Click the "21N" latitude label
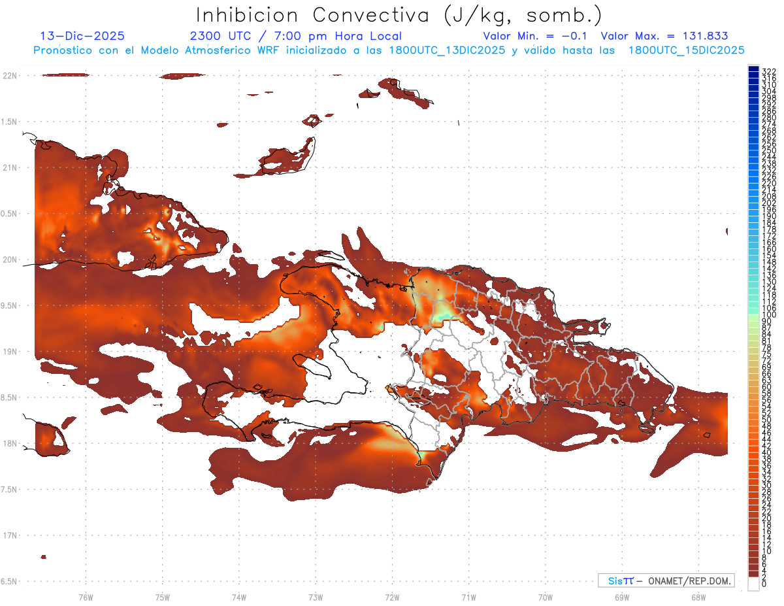784x606 pixels. point(10,167)
